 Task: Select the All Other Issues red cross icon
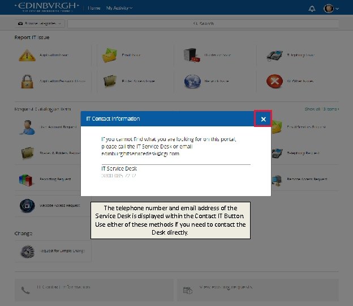(274, 81)
